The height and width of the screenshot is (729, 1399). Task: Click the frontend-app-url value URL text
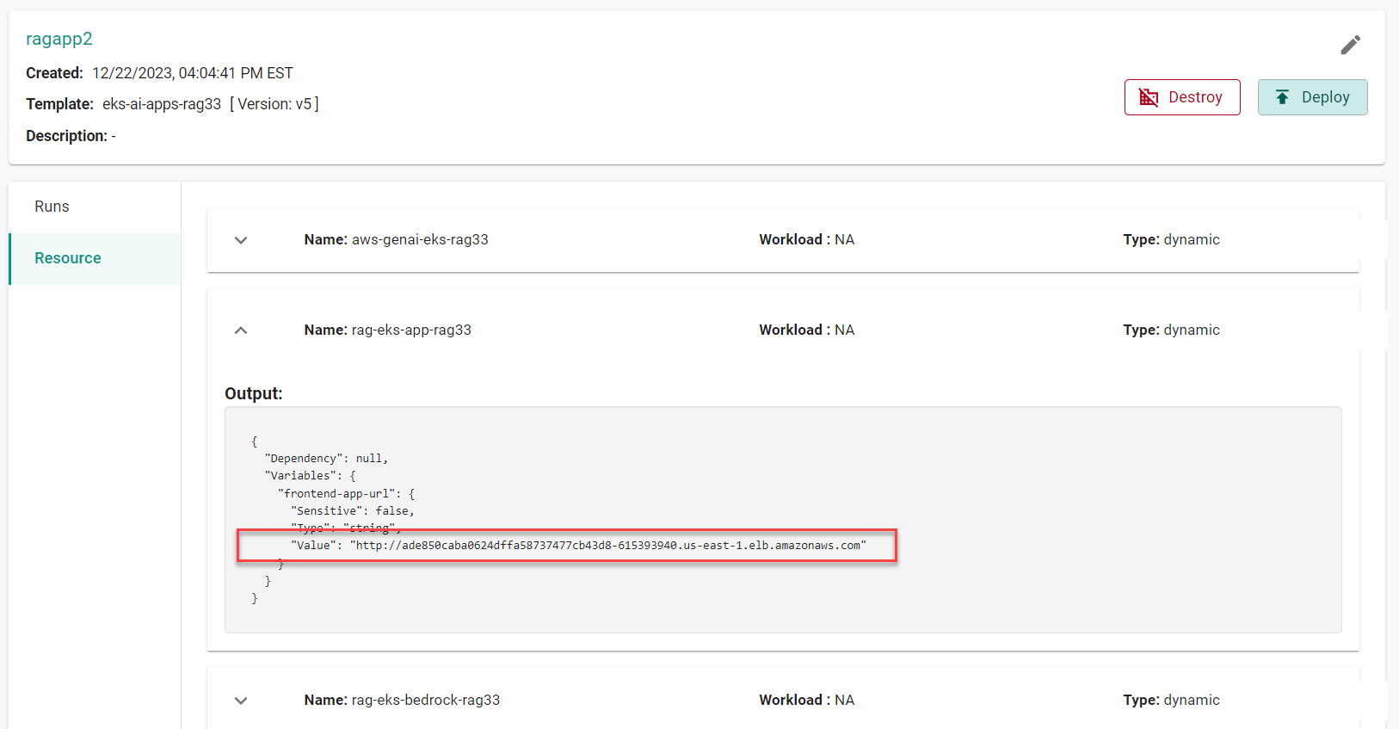point(608,546)
